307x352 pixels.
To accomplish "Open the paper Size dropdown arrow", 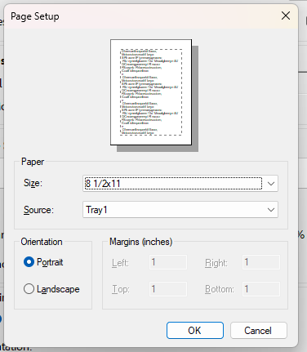I will [271, 184].
